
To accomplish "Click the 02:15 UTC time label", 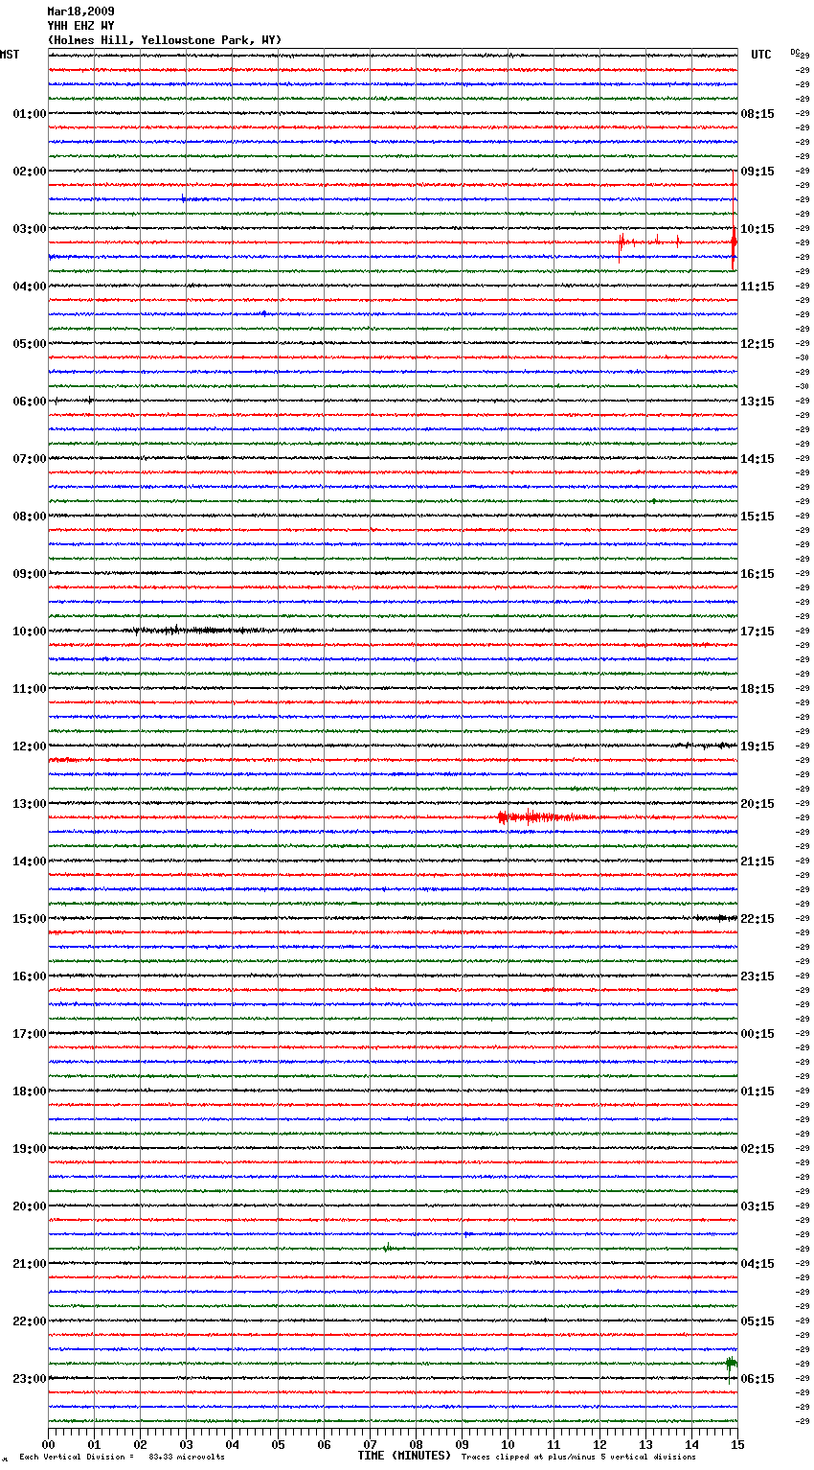I will pos(757,1149).
